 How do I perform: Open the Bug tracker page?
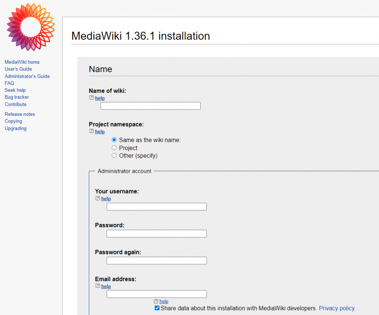16,97
